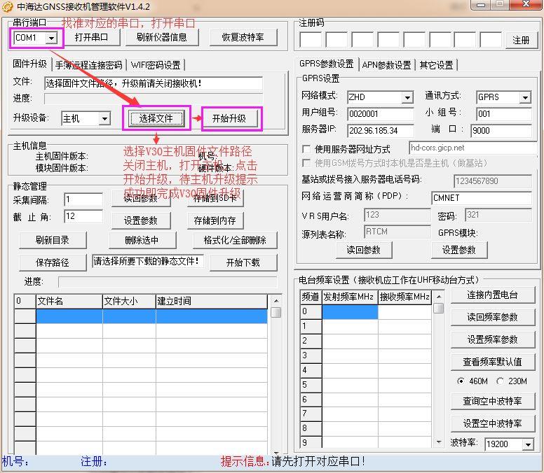This screenshot has height=473, width=544.
Task: Click 格式化/全部删除 button
Action: click(x=235, y=240)
